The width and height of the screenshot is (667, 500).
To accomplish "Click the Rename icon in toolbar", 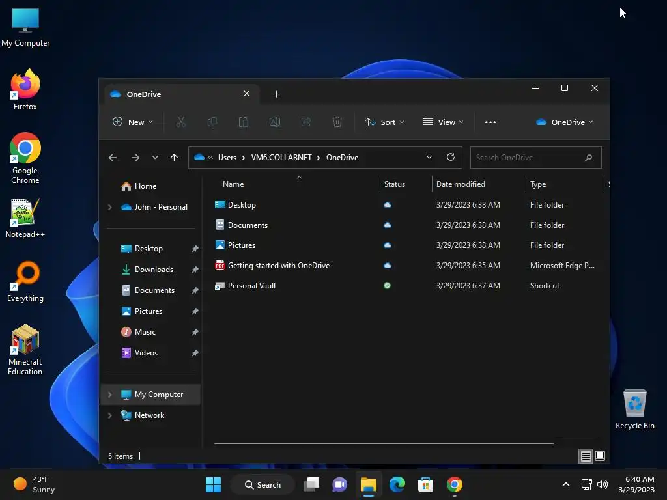I will click(x=275, y=122).
